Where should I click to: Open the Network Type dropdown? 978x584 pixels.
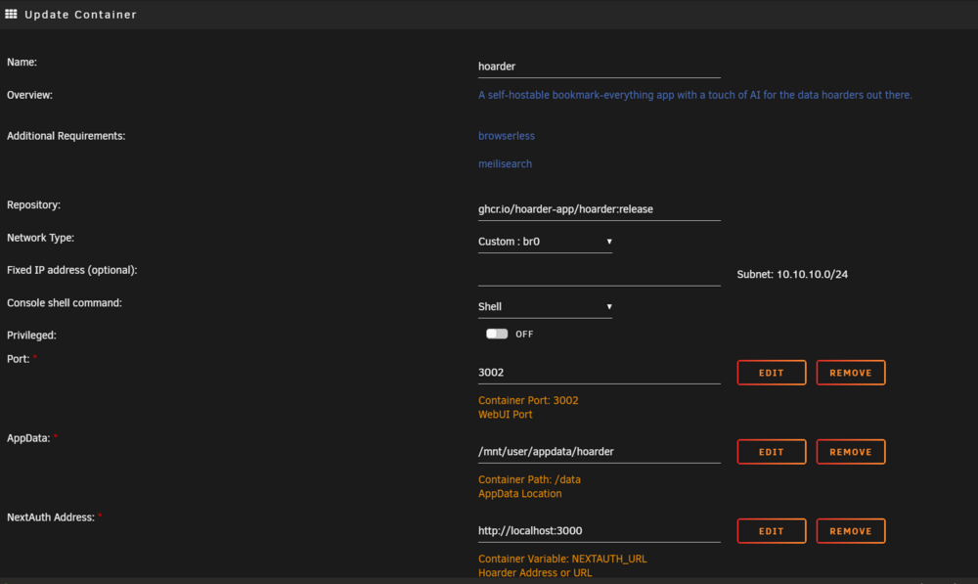point(545,242)
